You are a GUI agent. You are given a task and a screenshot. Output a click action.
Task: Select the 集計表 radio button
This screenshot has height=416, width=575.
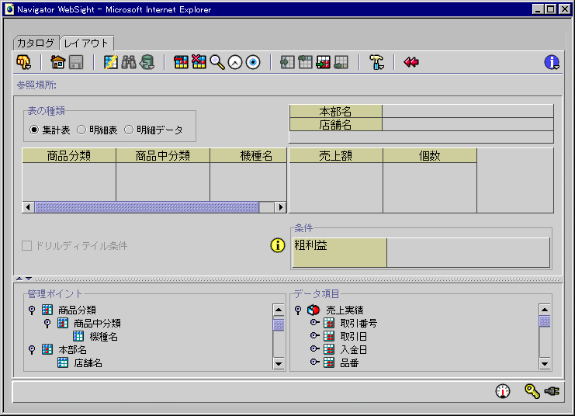(34, 130)
